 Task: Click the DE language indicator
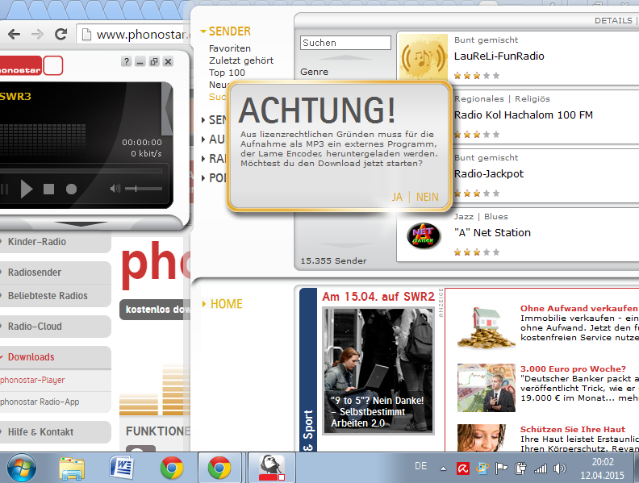tap(420, 466)
